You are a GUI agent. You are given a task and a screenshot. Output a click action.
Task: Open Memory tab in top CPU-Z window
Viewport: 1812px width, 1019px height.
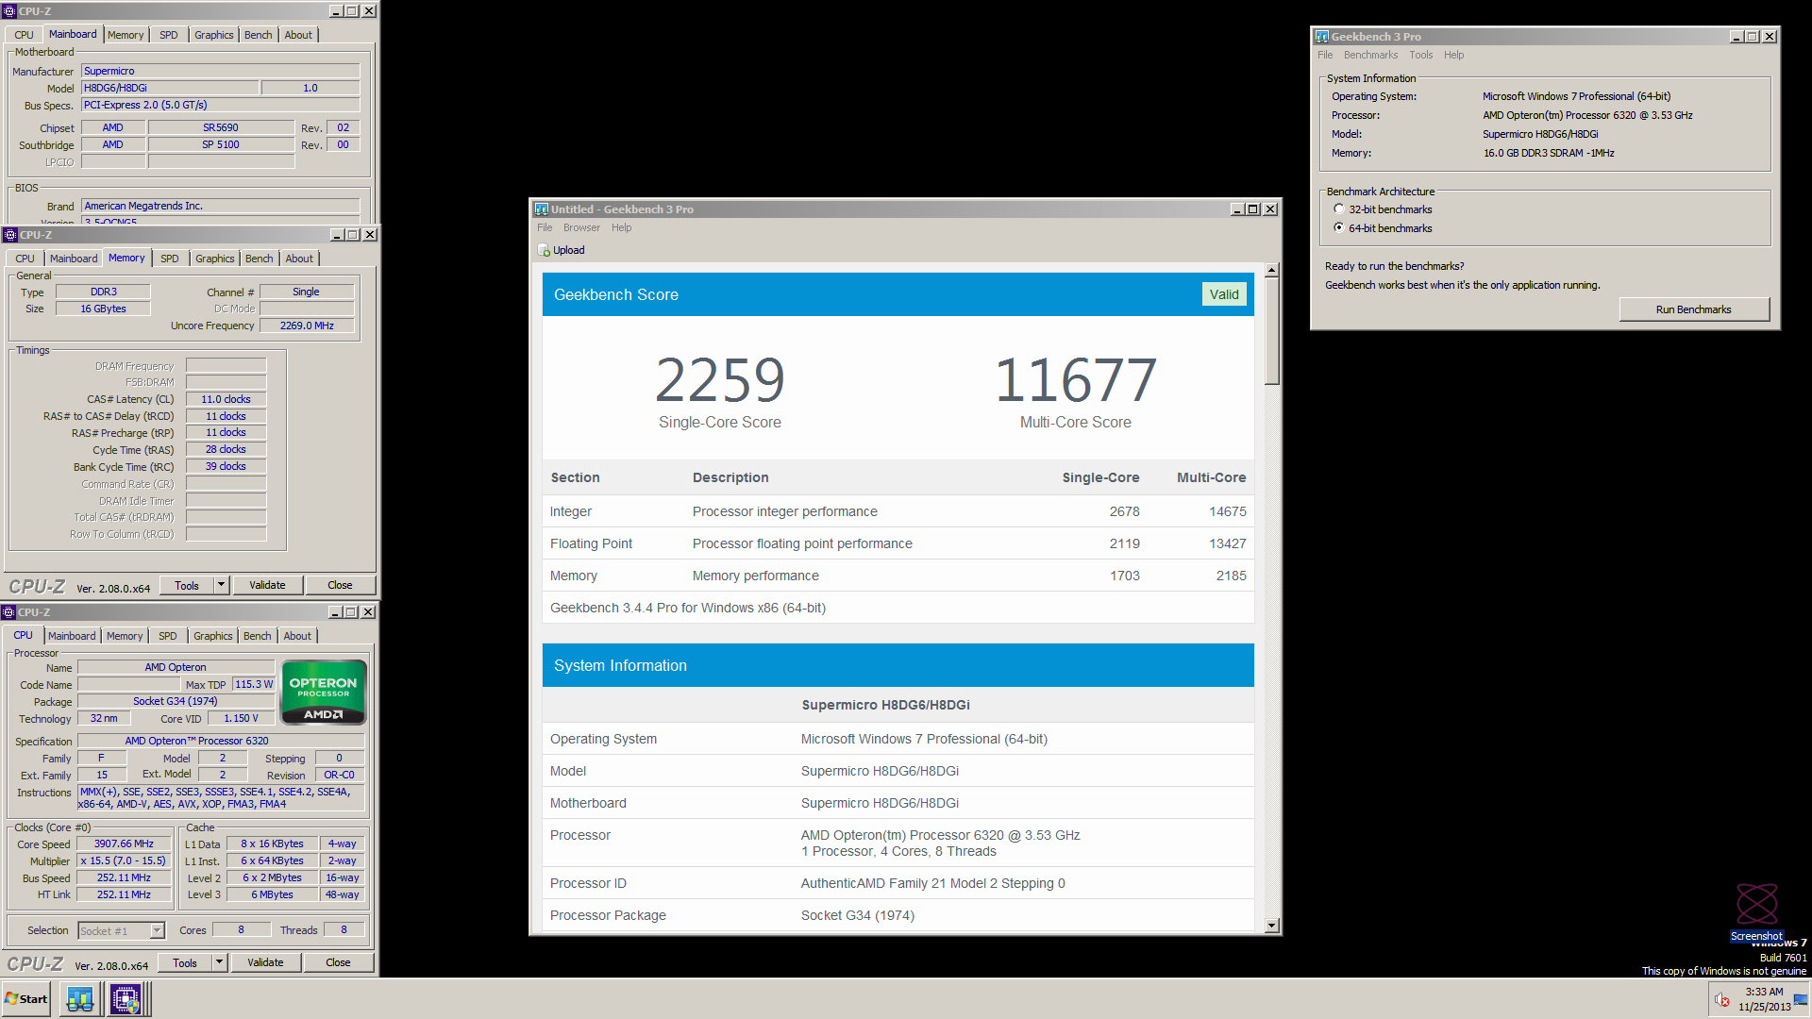pos(126,35)
